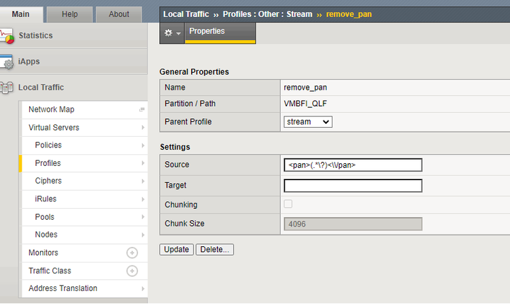
Task: Switch to the About tab
Action: (119, 14)
